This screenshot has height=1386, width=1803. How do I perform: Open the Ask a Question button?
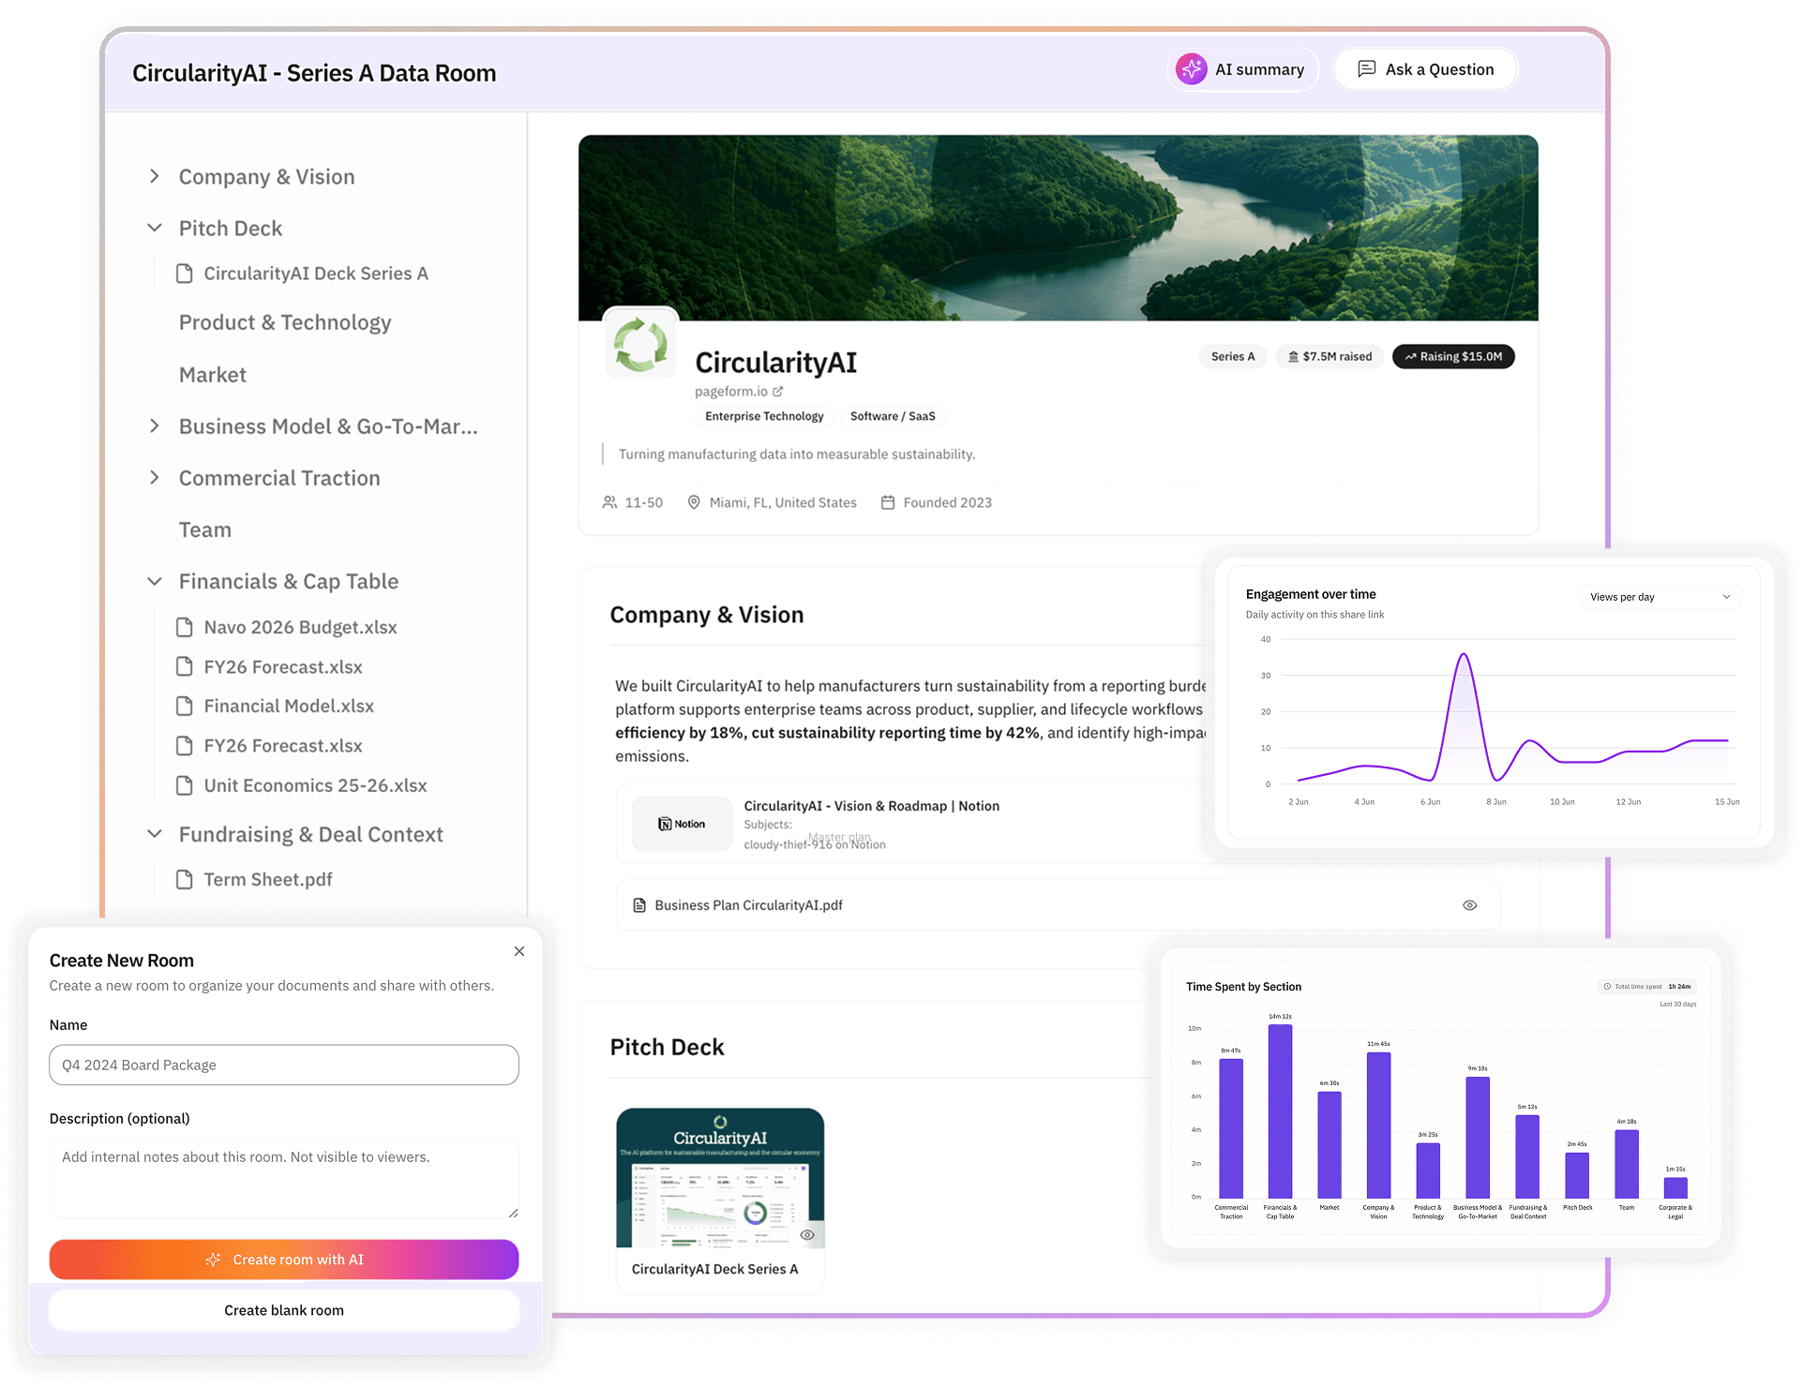(x=1425, y=69)
